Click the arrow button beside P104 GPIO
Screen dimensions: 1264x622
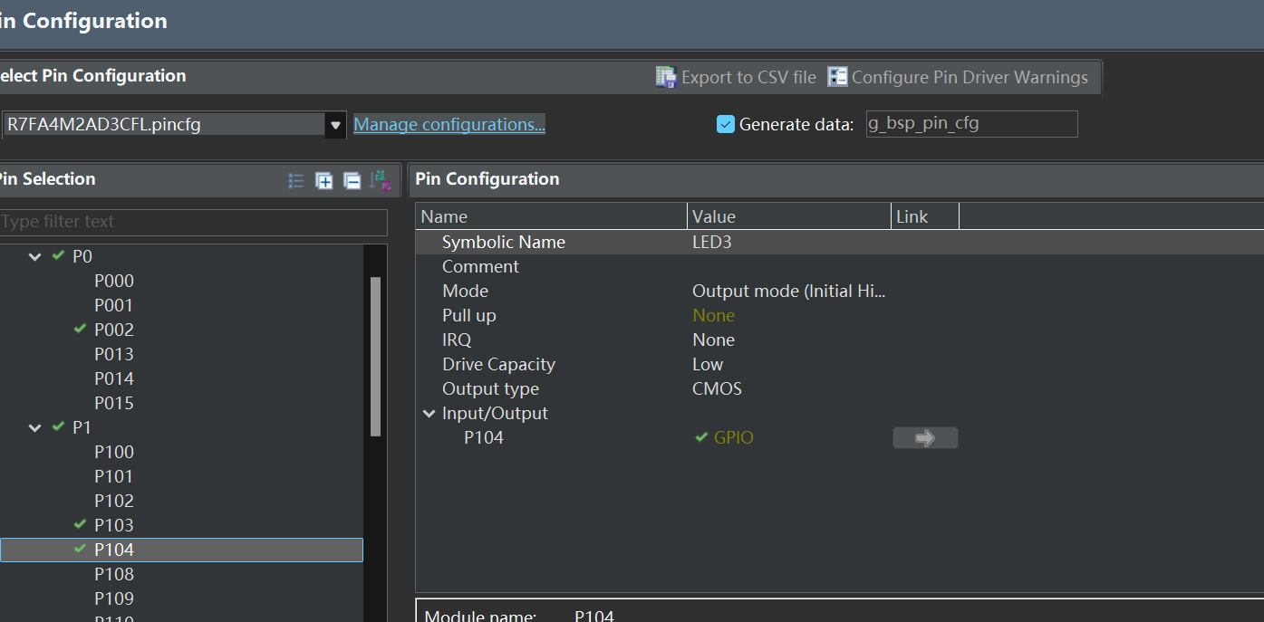tap(925, 438)
